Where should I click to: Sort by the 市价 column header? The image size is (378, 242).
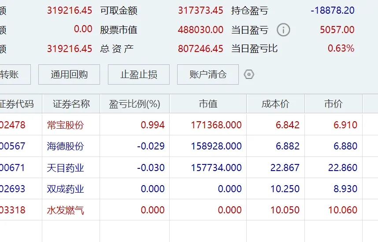(x=334, y=104)
